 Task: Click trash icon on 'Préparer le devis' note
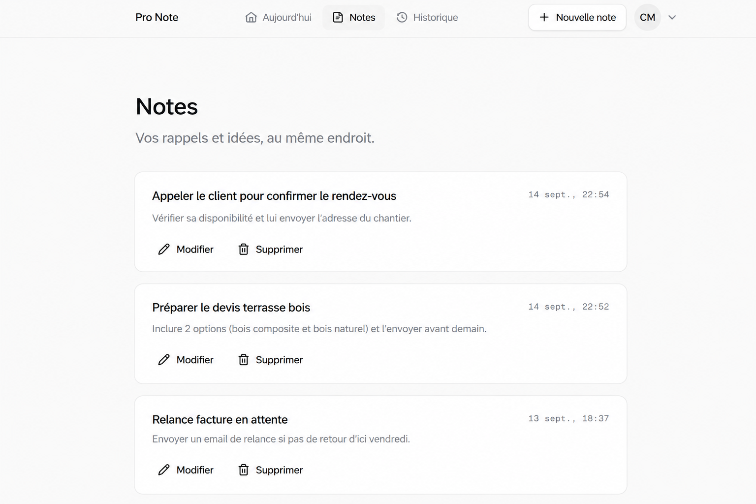point(244,360)
